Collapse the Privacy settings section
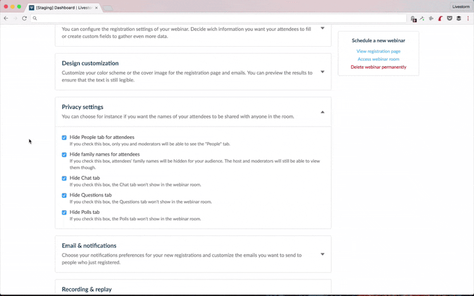The image size is (474, 296). coord(322,112)
